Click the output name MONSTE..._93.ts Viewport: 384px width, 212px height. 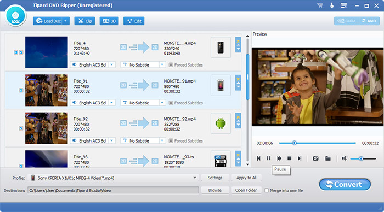178,157
